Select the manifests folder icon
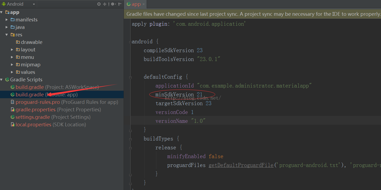This screenshot has height=190, width=381. click(13, 20)
